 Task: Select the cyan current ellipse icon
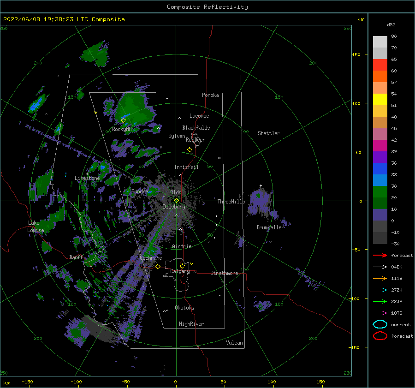[x=380, y=324]
